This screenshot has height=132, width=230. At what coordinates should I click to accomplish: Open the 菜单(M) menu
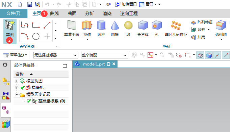click(15, 55)
